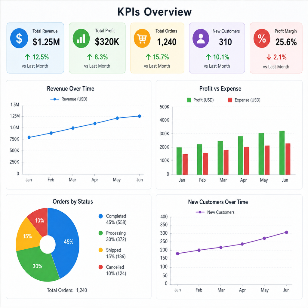Toggle the Shipped legend item in pie chart
This screenshot has height=308, width=308.
[x=112, y=253]
